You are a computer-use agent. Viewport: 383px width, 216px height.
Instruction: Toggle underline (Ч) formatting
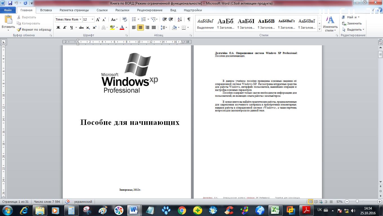coord(72,28)
